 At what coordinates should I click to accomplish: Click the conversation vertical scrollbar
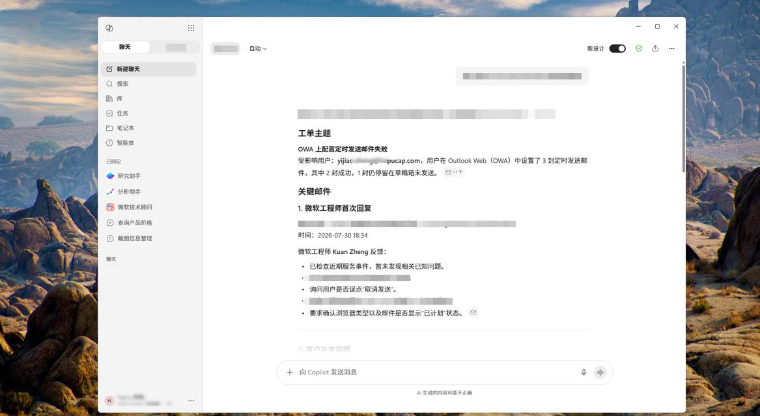pyautogui.click(x=683, y=118)
